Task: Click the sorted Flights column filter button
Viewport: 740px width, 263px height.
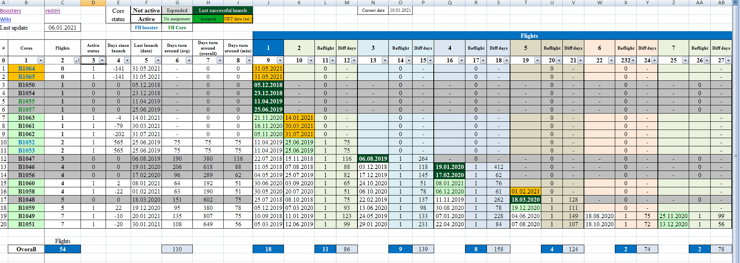Action: tap(77, 60)
